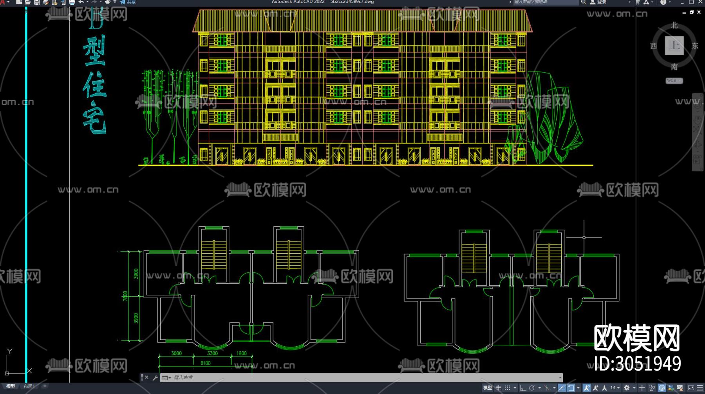Viewport: 705px width, 394px height.
Task: Toggle object snap tracking in status bar
Action: click(562, 388)
